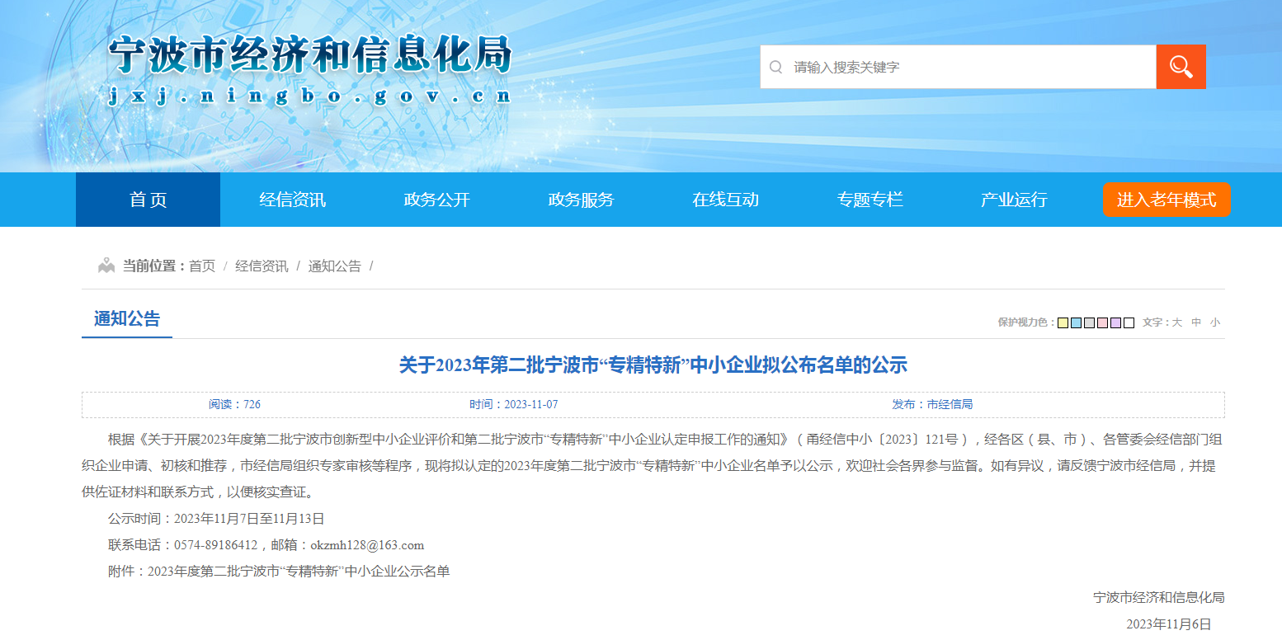Click the article title 关于2023年第二批宁波市专精特新
The image size is (1282, 640).
(653, 365)
